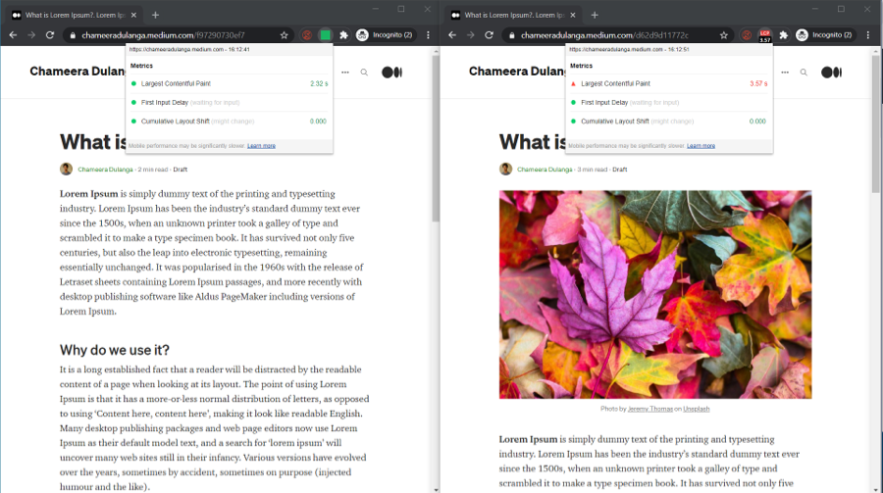Click First Input Delay row in the left popup
The image size is (883, 493).
coord(230,103)
